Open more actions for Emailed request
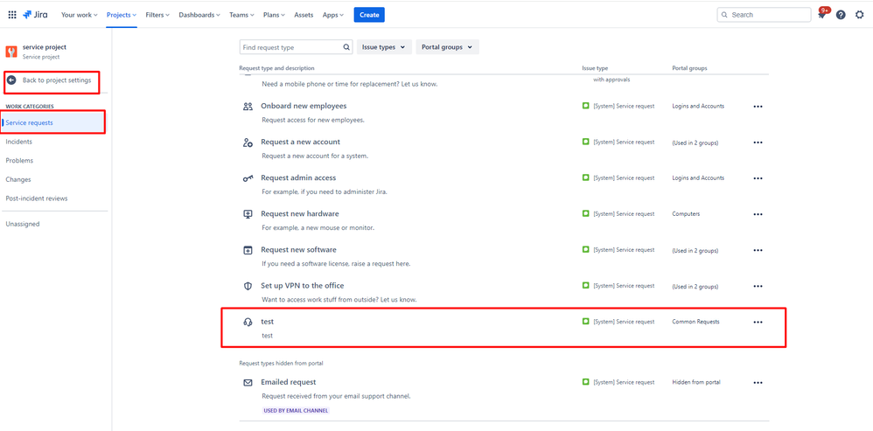This screenshot has width=873, height=431. [x=758, y=383]
